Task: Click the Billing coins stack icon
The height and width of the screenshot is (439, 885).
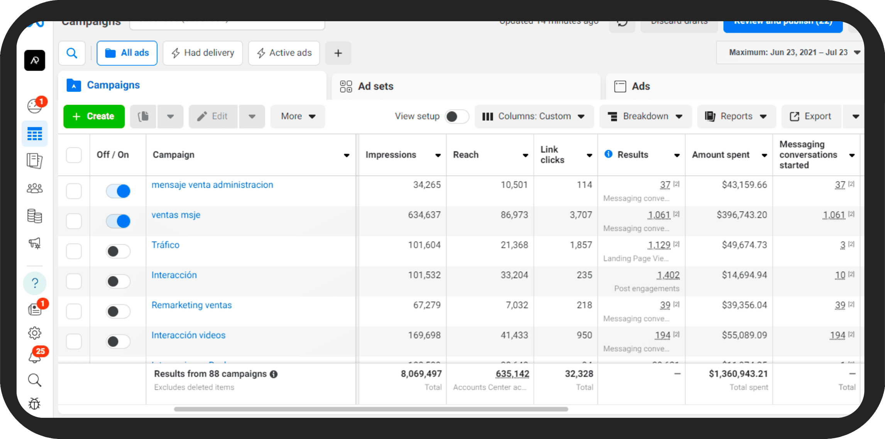Action: tap(35, 216)
